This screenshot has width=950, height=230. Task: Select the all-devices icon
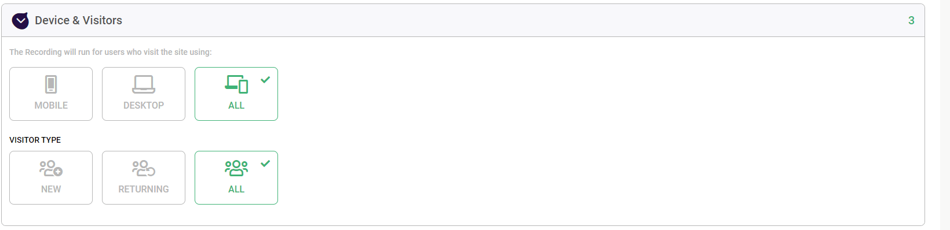point(236,84)
